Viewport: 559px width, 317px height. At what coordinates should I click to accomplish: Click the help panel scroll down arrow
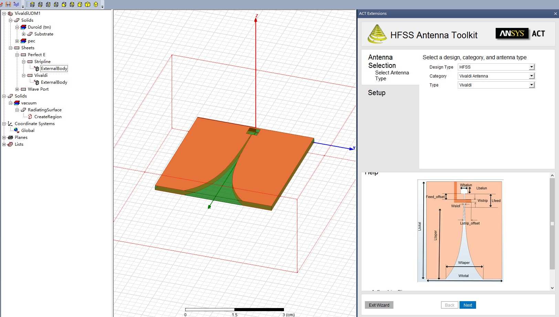(x=552, y=288)
